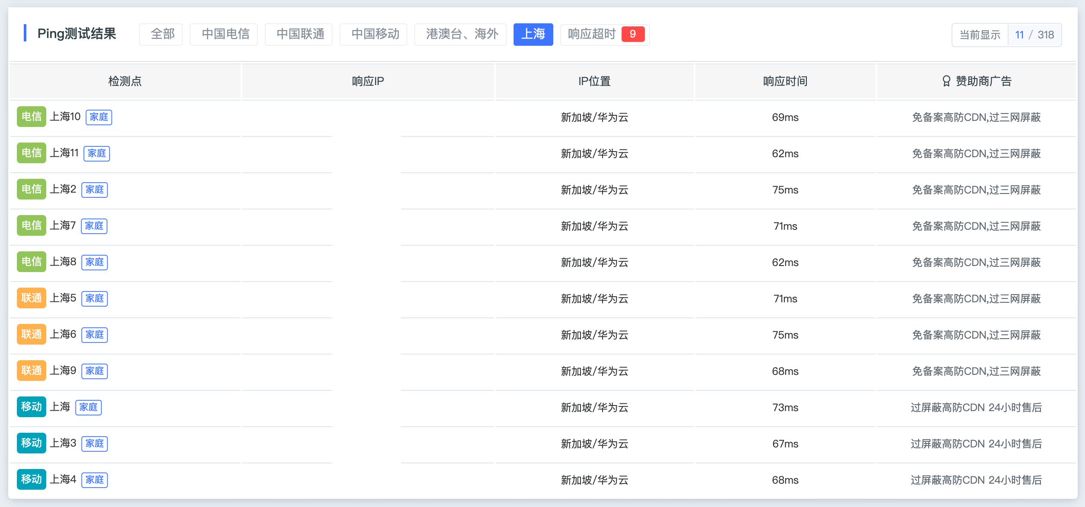Open sponsor ad link in 上海10 row
The height and width of the screenshot is (507, 1085).
click(976, 117)
